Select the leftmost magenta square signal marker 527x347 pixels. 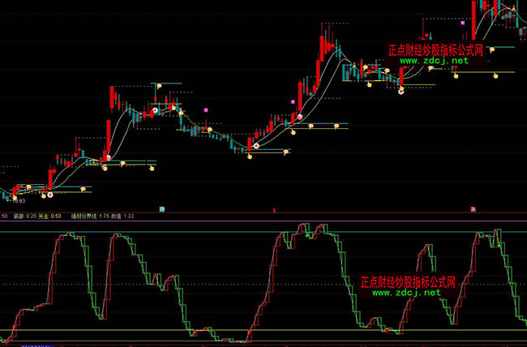(206, 109)
